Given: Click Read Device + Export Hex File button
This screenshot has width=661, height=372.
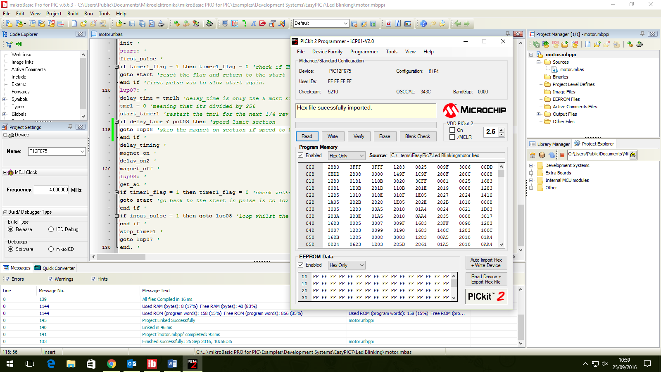Looking at the screenshot, I should [486, 279].
